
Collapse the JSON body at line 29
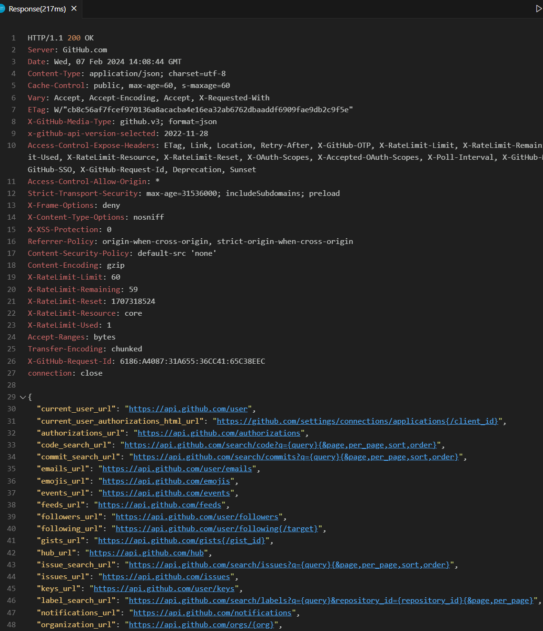point(22,397)
